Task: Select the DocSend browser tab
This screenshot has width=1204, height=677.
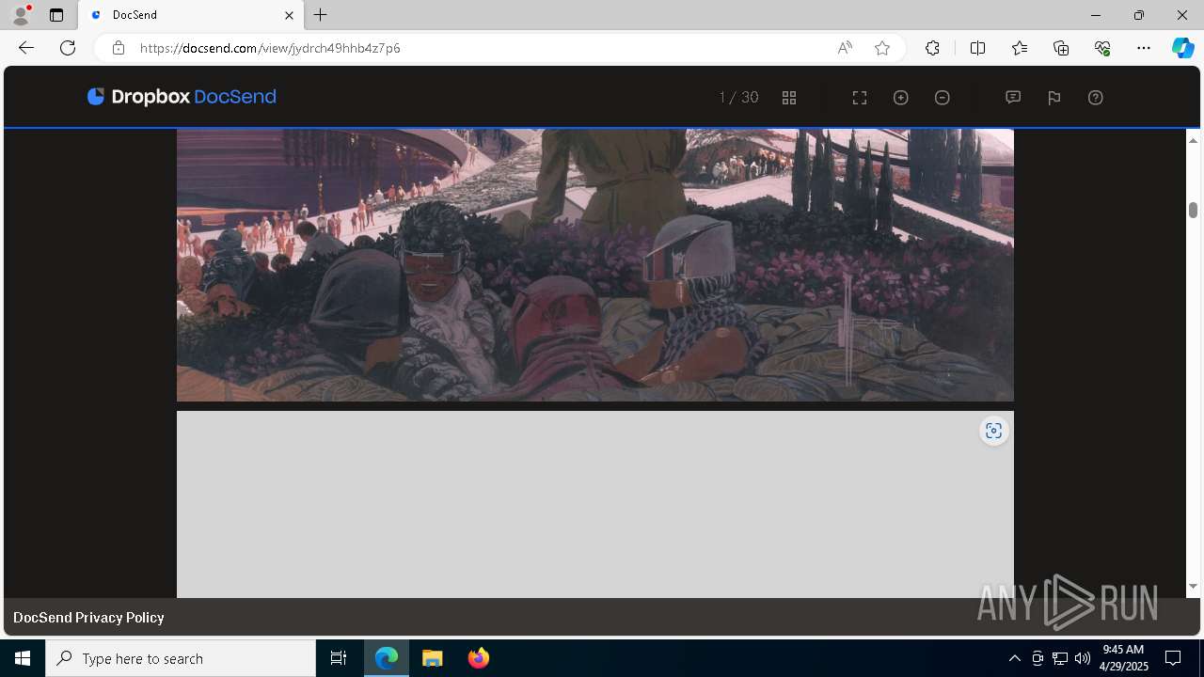Action: pos(191,15)
